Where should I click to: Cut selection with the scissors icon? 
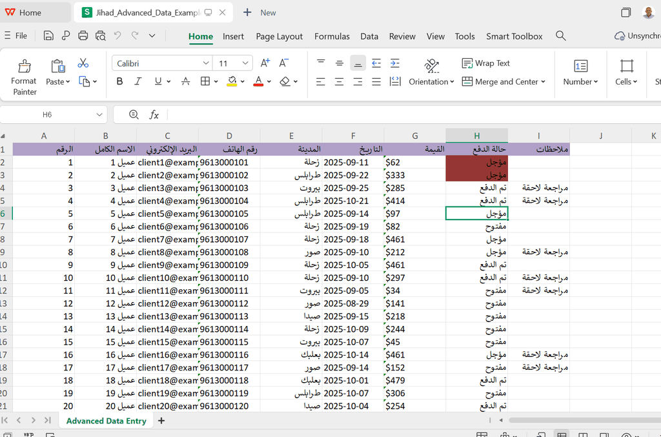83,63
